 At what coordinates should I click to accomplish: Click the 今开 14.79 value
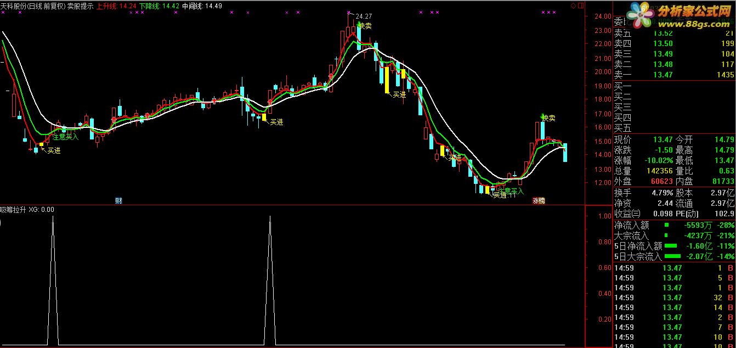pyautogui.click(x=724, y=139)
